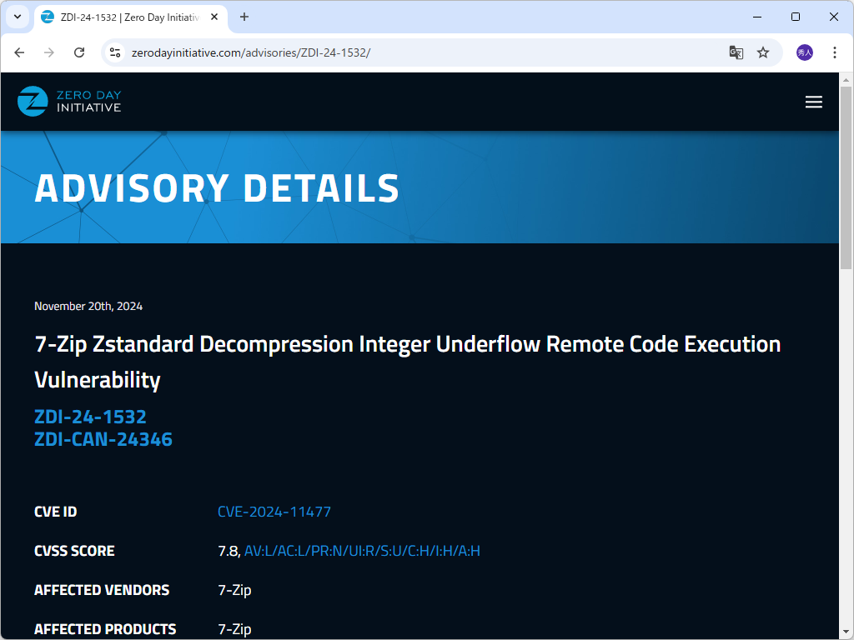Click the AFFECTED VENDORS label
Screen dimensions: 854x640
click(102, 590)
